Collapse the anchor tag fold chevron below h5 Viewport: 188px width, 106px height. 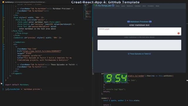click(4, 47)
